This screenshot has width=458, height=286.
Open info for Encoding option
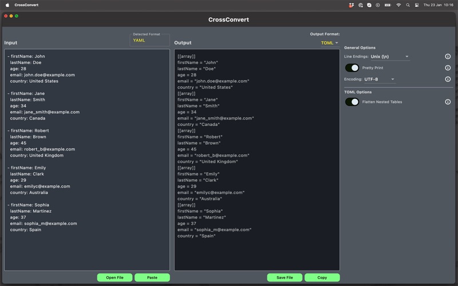tap(448, 79)
